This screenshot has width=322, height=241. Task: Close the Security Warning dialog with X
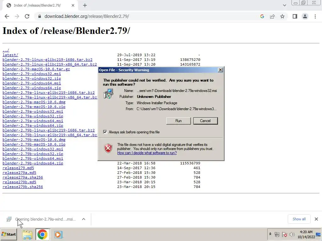click(220, 70)
